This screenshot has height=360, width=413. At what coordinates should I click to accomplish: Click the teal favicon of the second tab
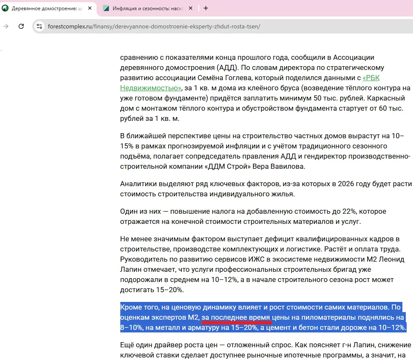(x=106, y=8)
